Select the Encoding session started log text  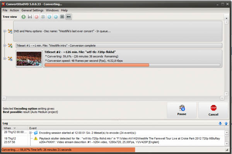click(x=87, y=133)
